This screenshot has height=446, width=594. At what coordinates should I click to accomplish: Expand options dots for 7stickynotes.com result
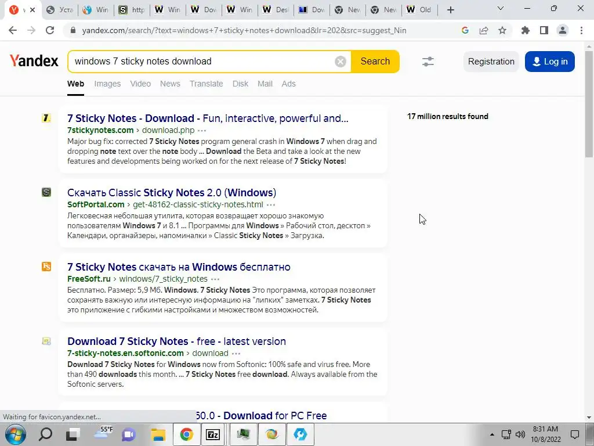click(x=202, y=131)
